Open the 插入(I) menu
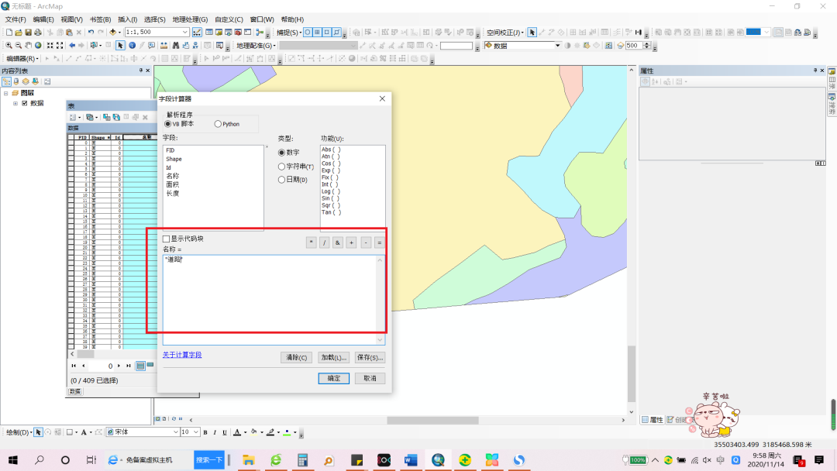837x471 pixels. point(127,19)
